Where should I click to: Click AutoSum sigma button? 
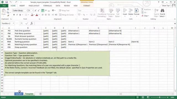tap(146, 9)
